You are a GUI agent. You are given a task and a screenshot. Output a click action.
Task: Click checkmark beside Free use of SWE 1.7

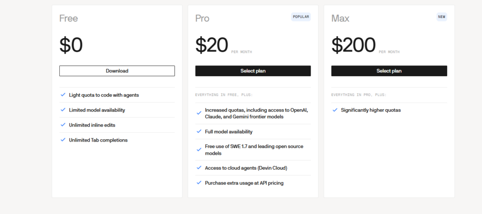tap(199, 150)
